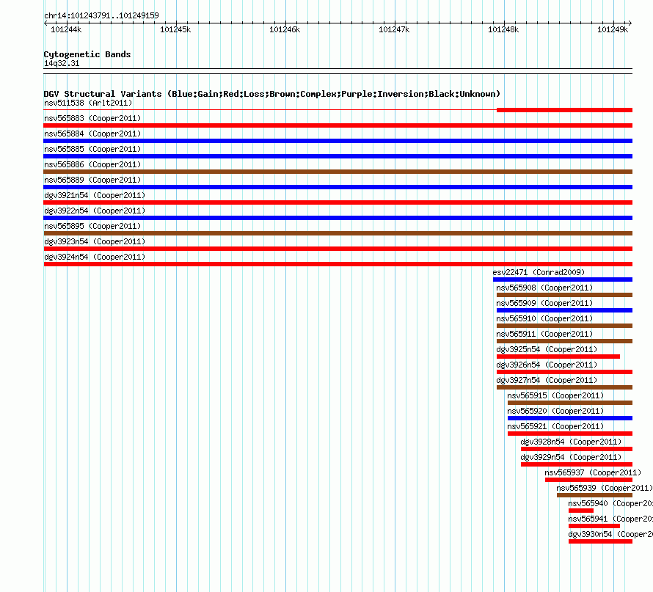
Task: Select the nsv565915 (Cooper2011) label
Action: click(555, 395)
